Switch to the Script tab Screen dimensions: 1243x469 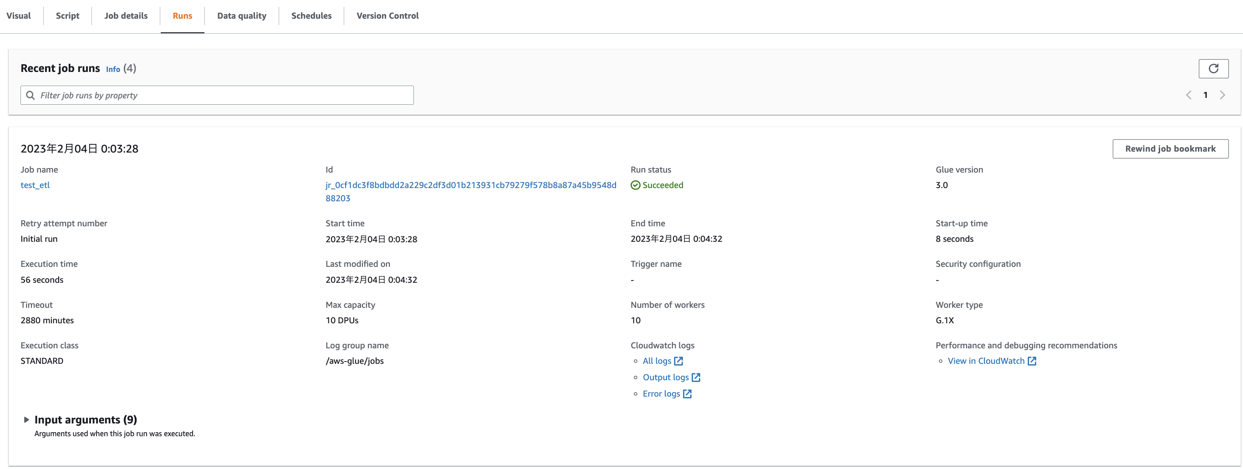pyautogui.click(x=67, y=15)
